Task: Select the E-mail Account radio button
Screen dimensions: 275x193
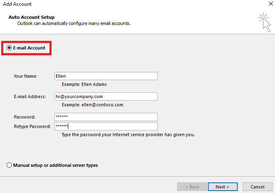Action: [9, 48]
